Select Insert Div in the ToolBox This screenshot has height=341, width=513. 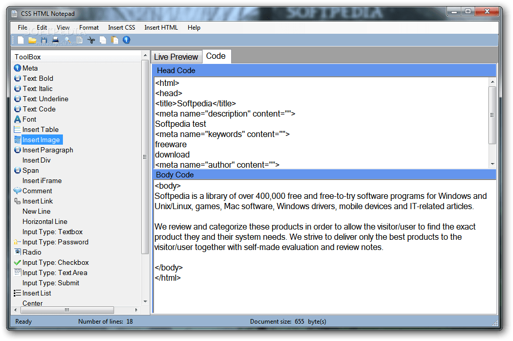coord(37,160)
